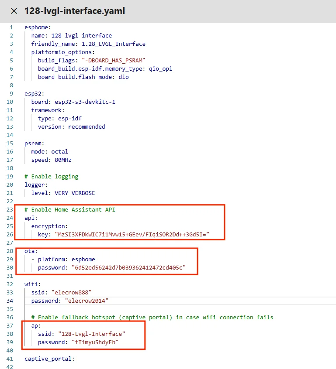Screen dimensions: 336x369
Task: Click the 128-lvgl-interface.yaml file title
Action: 75,11
